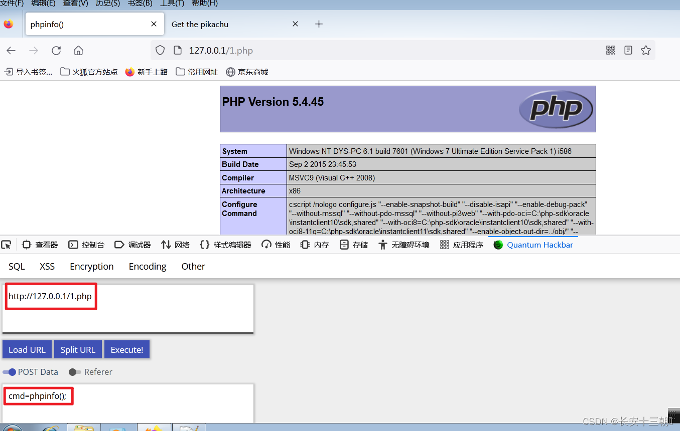The height and width of the screenshot is (431, 680).
Task: Go back with the browser back arrow
Action: (11, 51)
